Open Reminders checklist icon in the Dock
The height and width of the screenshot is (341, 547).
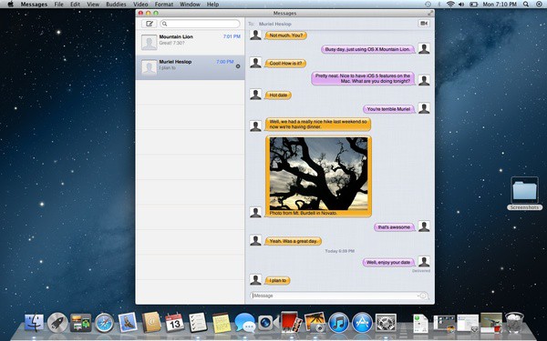pos(198,322)
